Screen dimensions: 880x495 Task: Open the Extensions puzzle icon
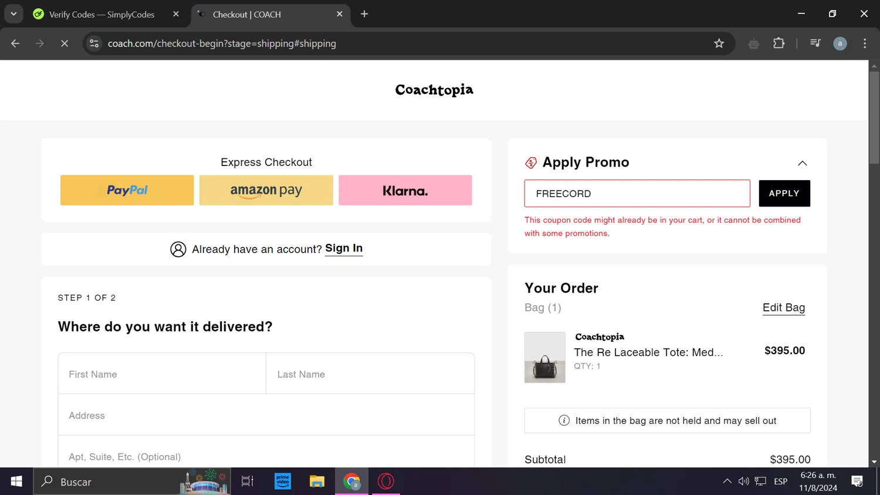779,43
